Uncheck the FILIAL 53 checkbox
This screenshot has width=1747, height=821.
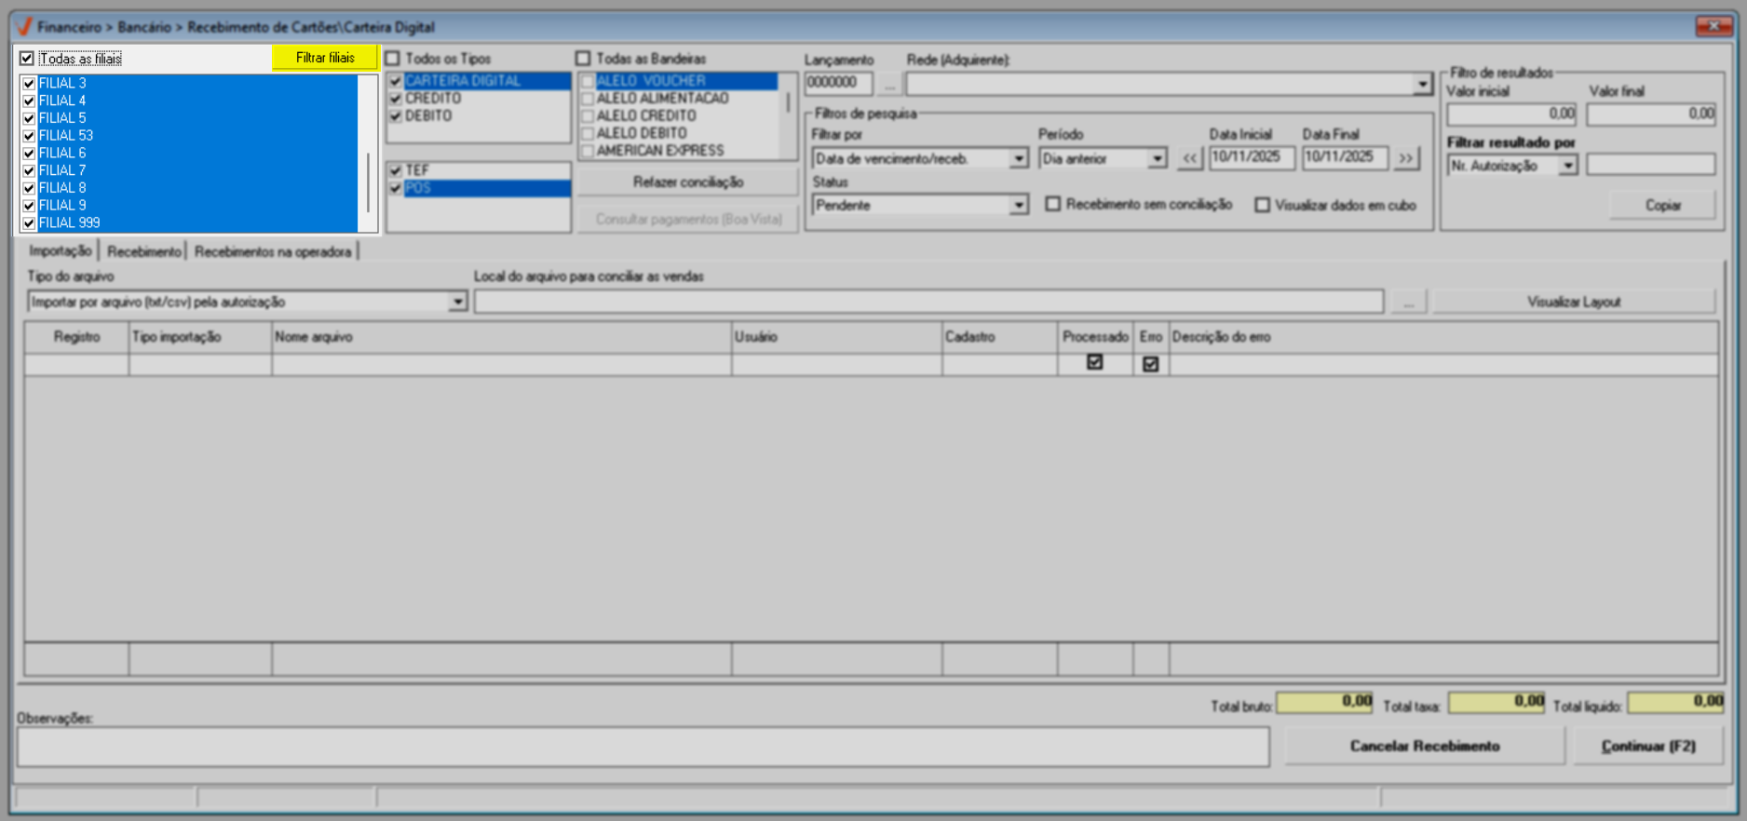(x=29, y=136)
